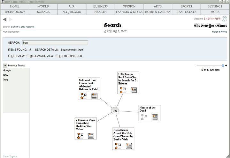Click Hide Navigation link
This screenshot has height=158, width=230.
11,32
